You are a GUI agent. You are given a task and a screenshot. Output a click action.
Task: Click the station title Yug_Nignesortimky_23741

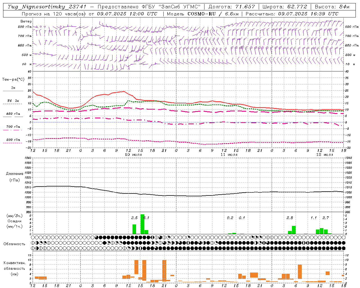(x=47, y=7)
